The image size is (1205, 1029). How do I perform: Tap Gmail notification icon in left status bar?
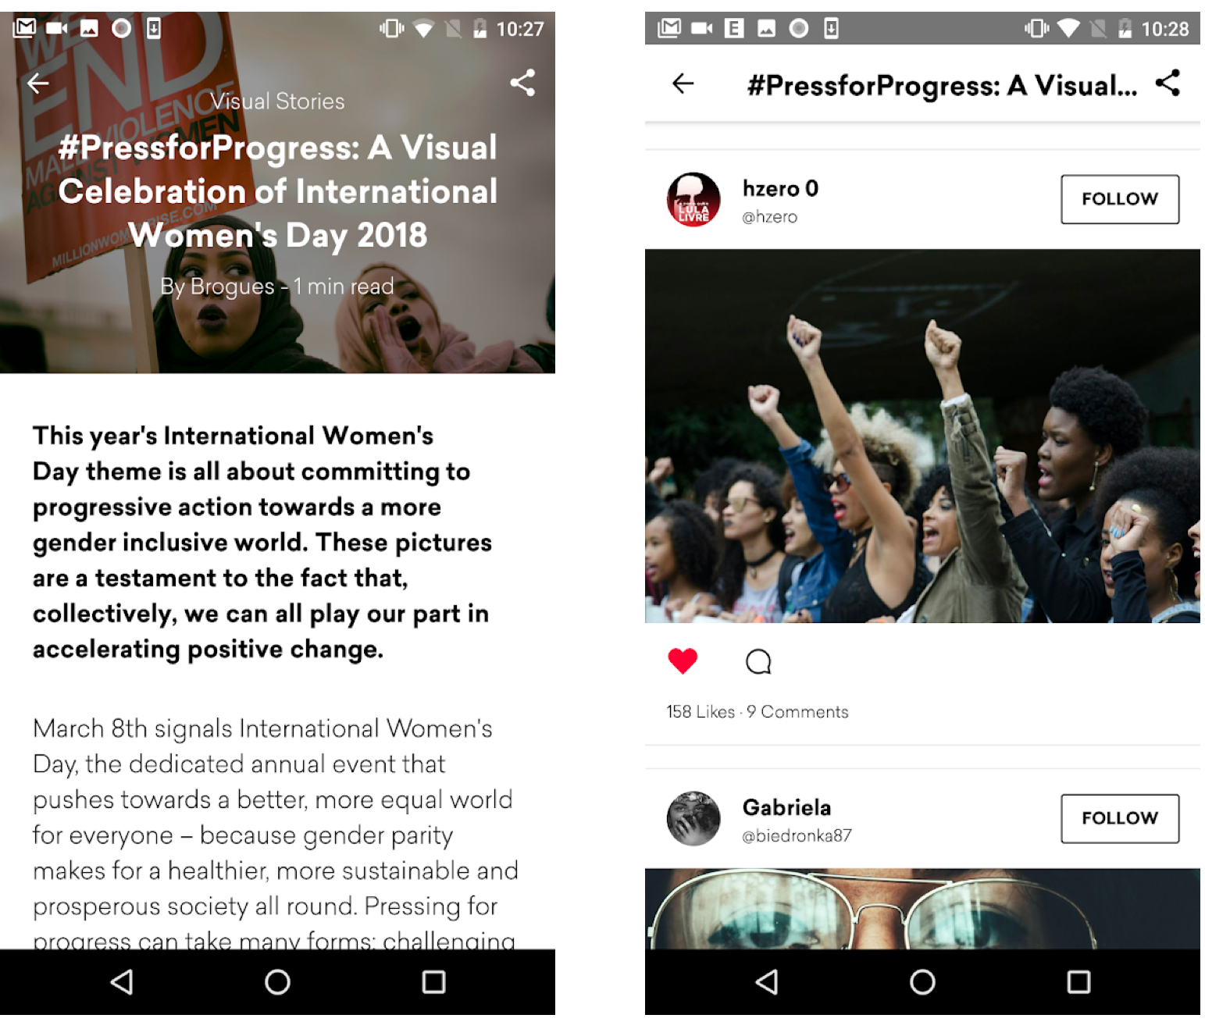[24, 29]
